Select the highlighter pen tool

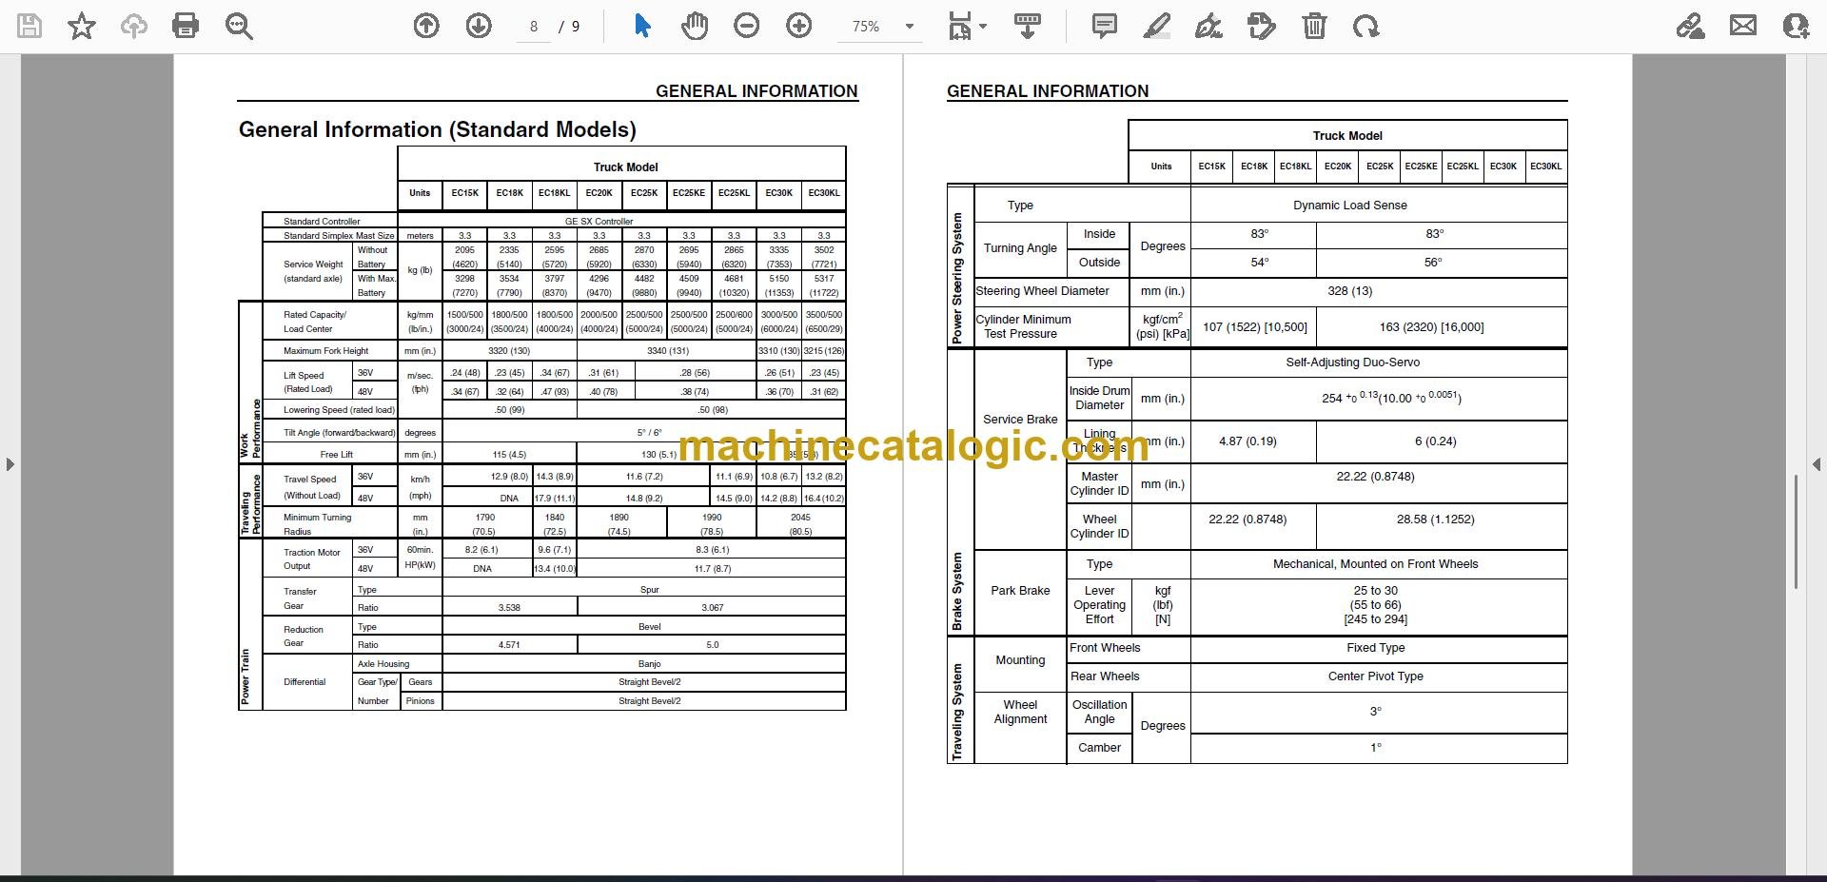[1156, 26]
